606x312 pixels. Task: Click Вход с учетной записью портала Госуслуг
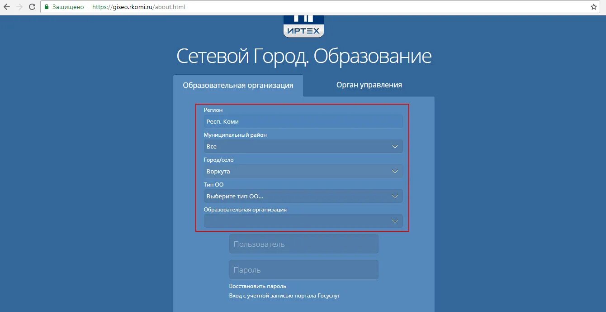coord(284,296)
